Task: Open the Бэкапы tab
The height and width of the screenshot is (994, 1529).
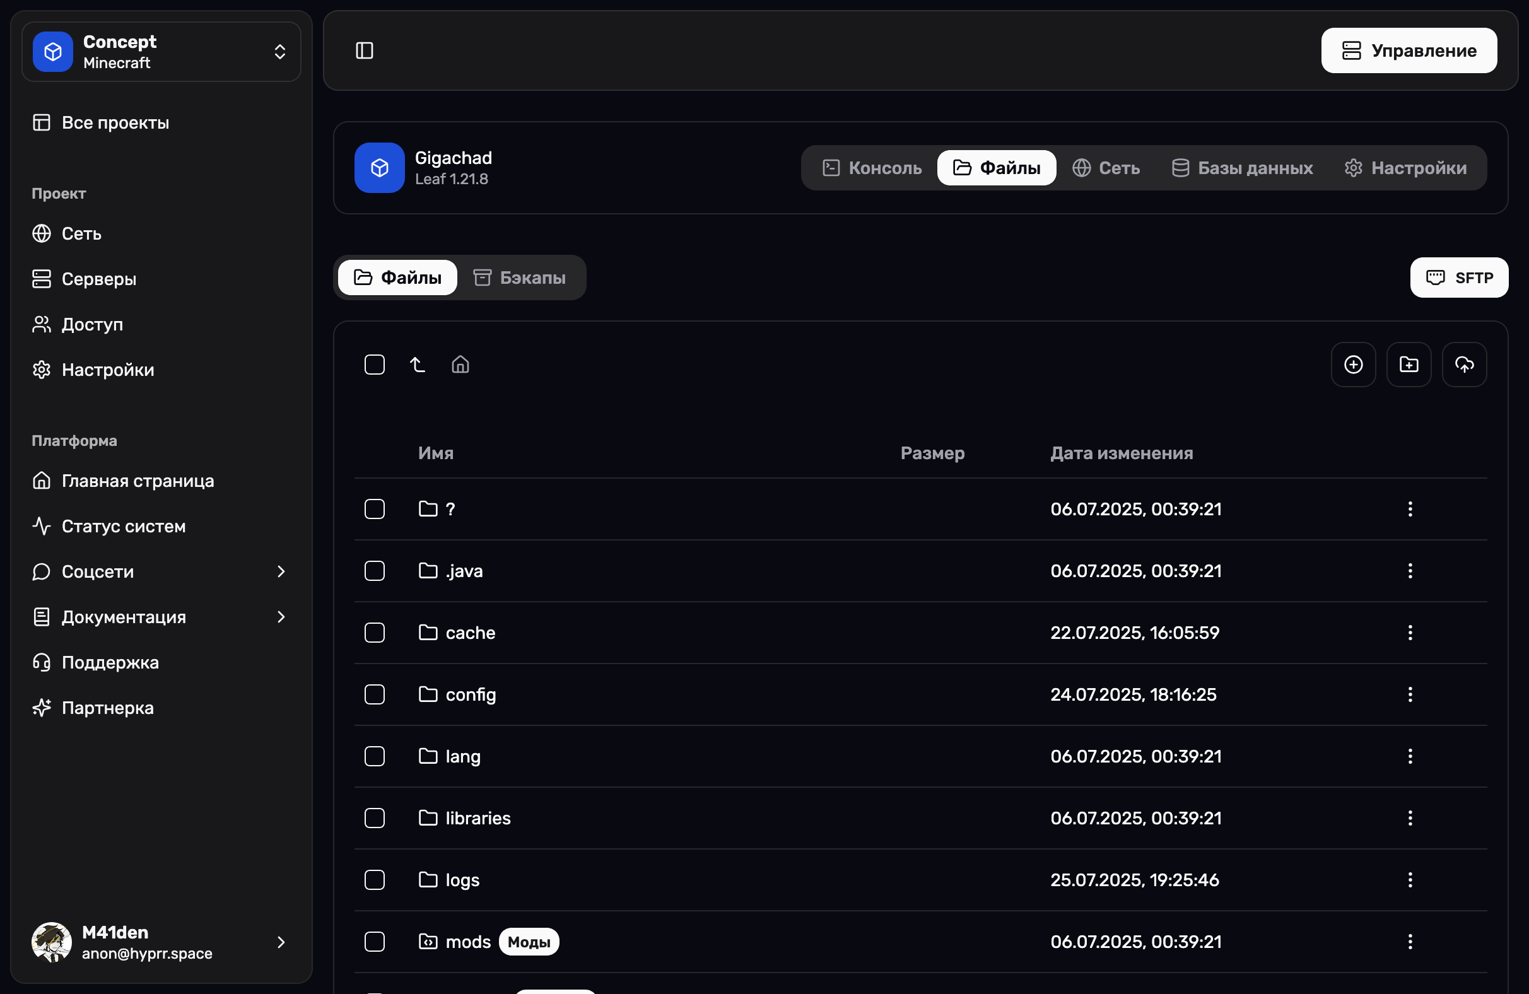Action: (520, 278)
